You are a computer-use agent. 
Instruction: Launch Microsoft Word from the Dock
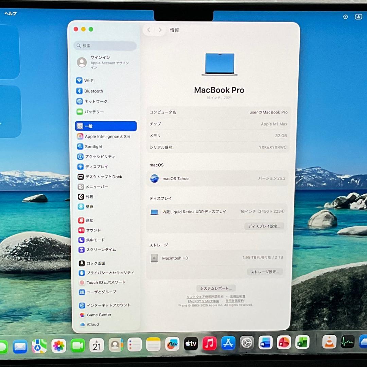[x=265, y=343]
